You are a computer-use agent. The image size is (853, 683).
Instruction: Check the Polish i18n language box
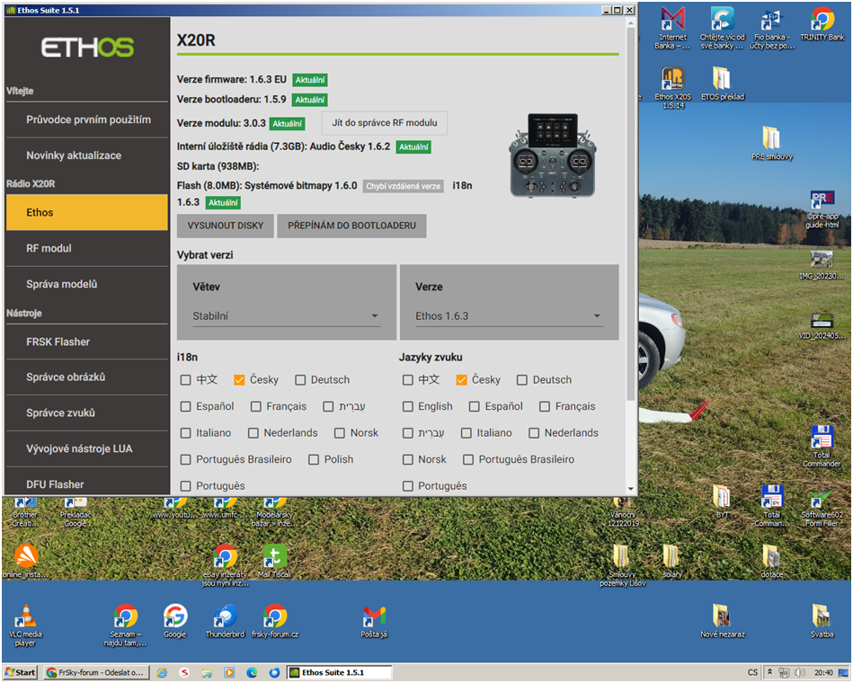[x=314, y=459]
